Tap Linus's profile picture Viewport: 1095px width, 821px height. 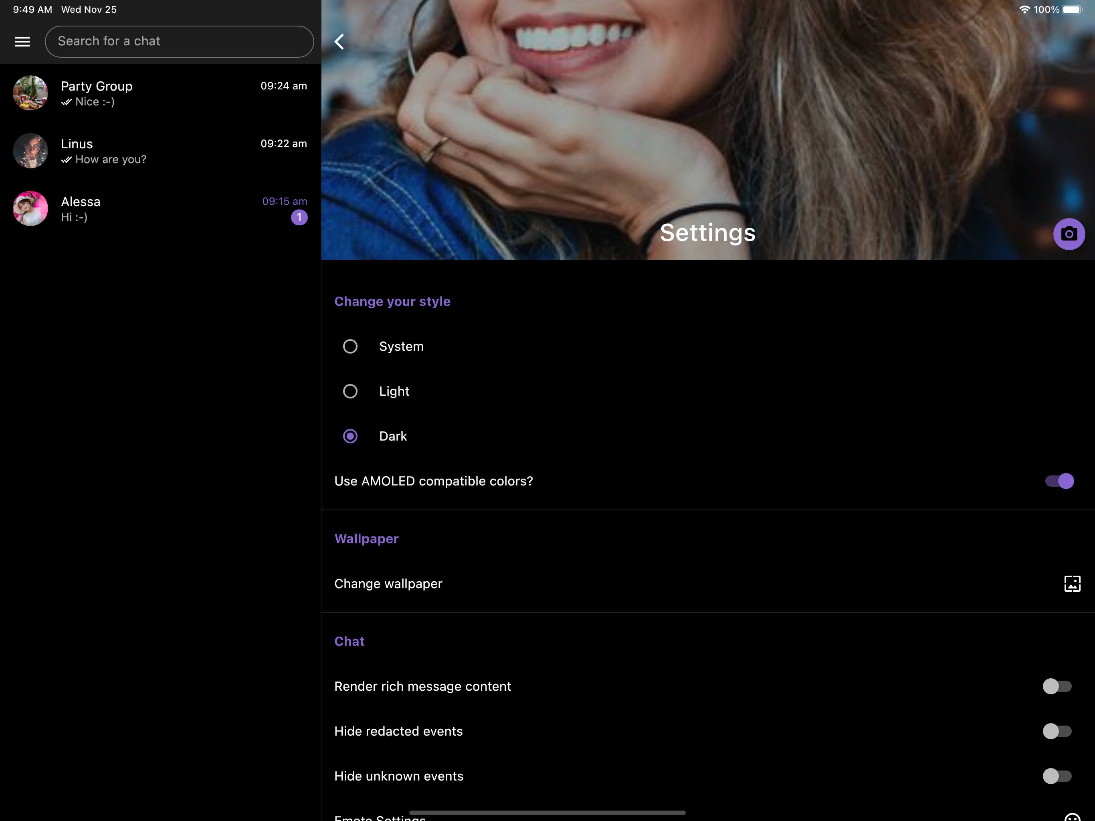(30, 151)
